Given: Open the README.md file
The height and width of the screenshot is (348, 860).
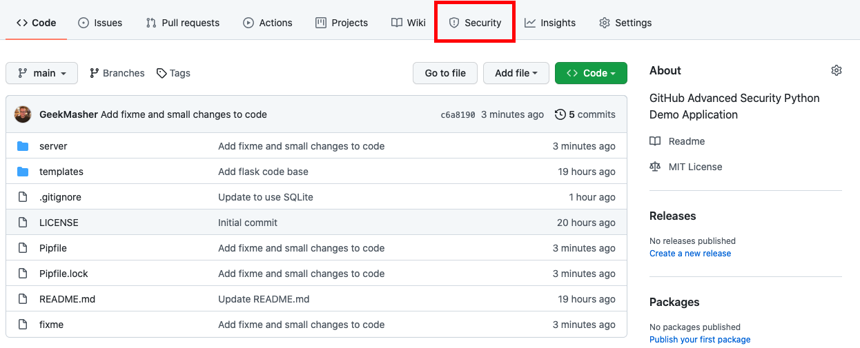Looking at the screenshot, I should (67, 299).
